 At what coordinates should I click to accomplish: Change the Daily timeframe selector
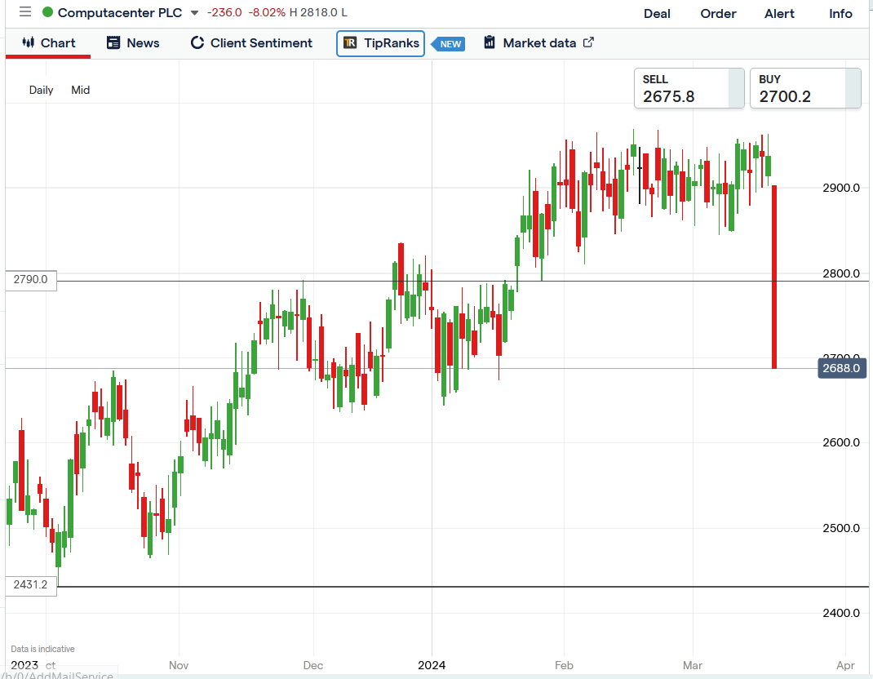pos(41,90)
